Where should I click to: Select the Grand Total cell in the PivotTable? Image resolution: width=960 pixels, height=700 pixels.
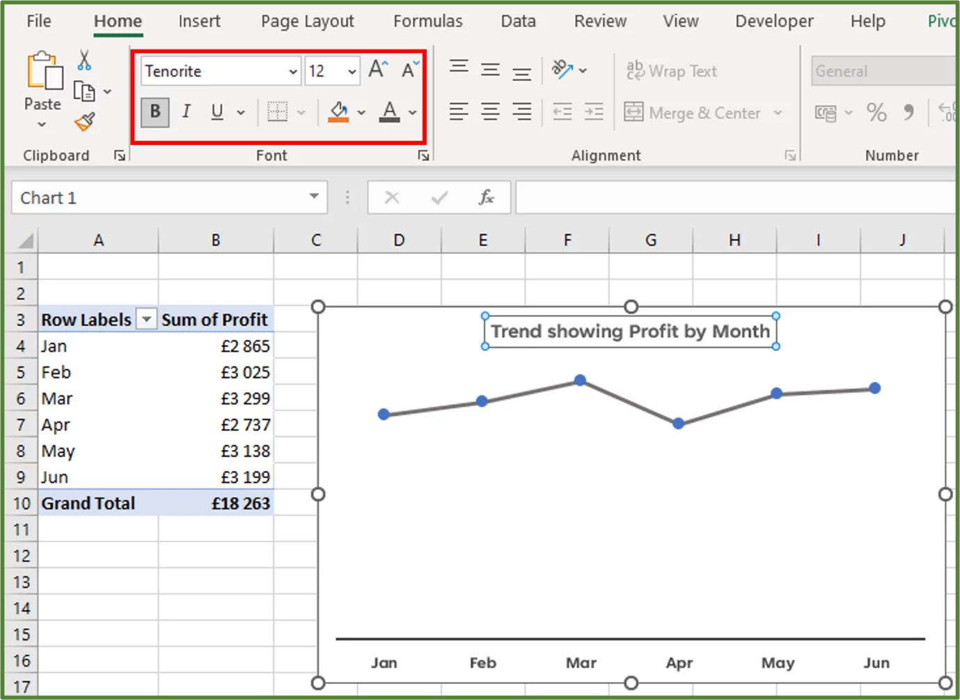pyautogui.click(x=88, y=503)
